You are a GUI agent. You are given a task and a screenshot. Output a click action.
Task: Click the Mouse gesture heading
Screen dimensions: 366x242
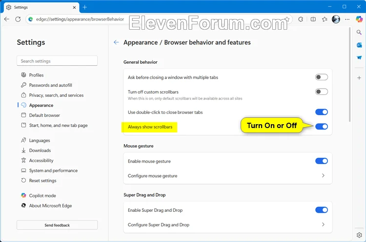point(139,146)
